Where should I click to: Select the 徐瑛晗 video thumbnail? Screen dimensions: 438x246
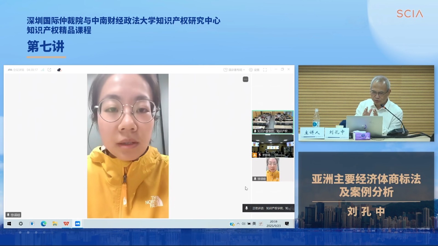click(273, 169)
